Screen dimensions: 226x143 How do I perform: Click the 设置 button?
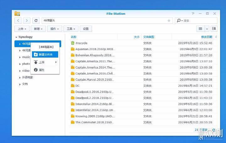(86, 29)
